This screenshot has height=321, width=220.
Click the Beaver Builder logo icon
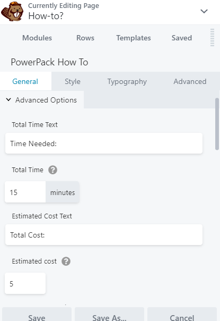[12, 12]
